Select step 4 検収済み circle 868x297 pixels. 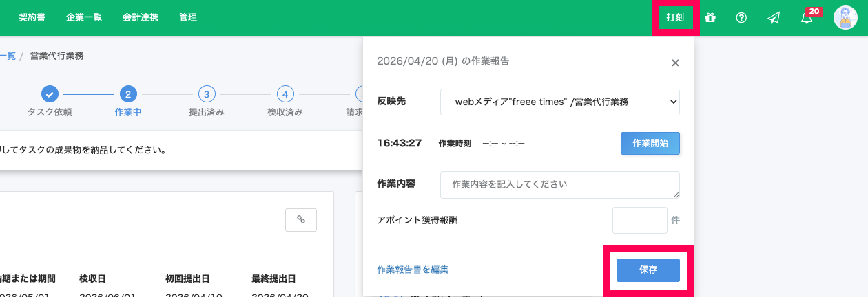(285, 94)
